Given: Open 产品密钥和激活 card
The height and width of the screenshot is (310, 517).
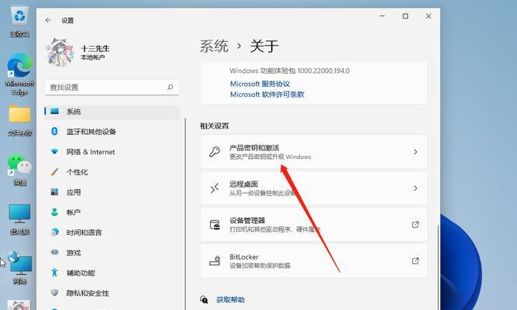Looking at the screenshot, I should [x=314, y=152].
